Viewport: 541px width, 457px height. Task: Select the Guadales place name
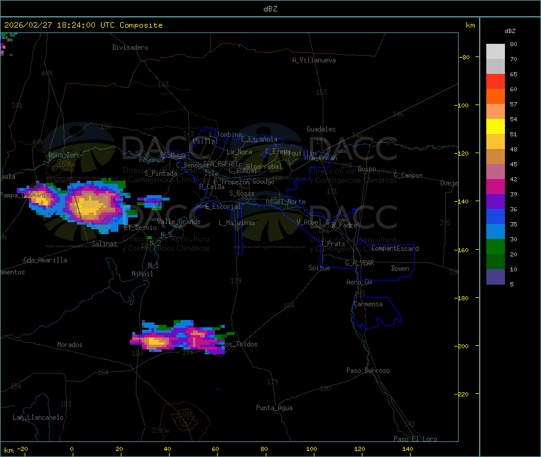click(321, 129)
